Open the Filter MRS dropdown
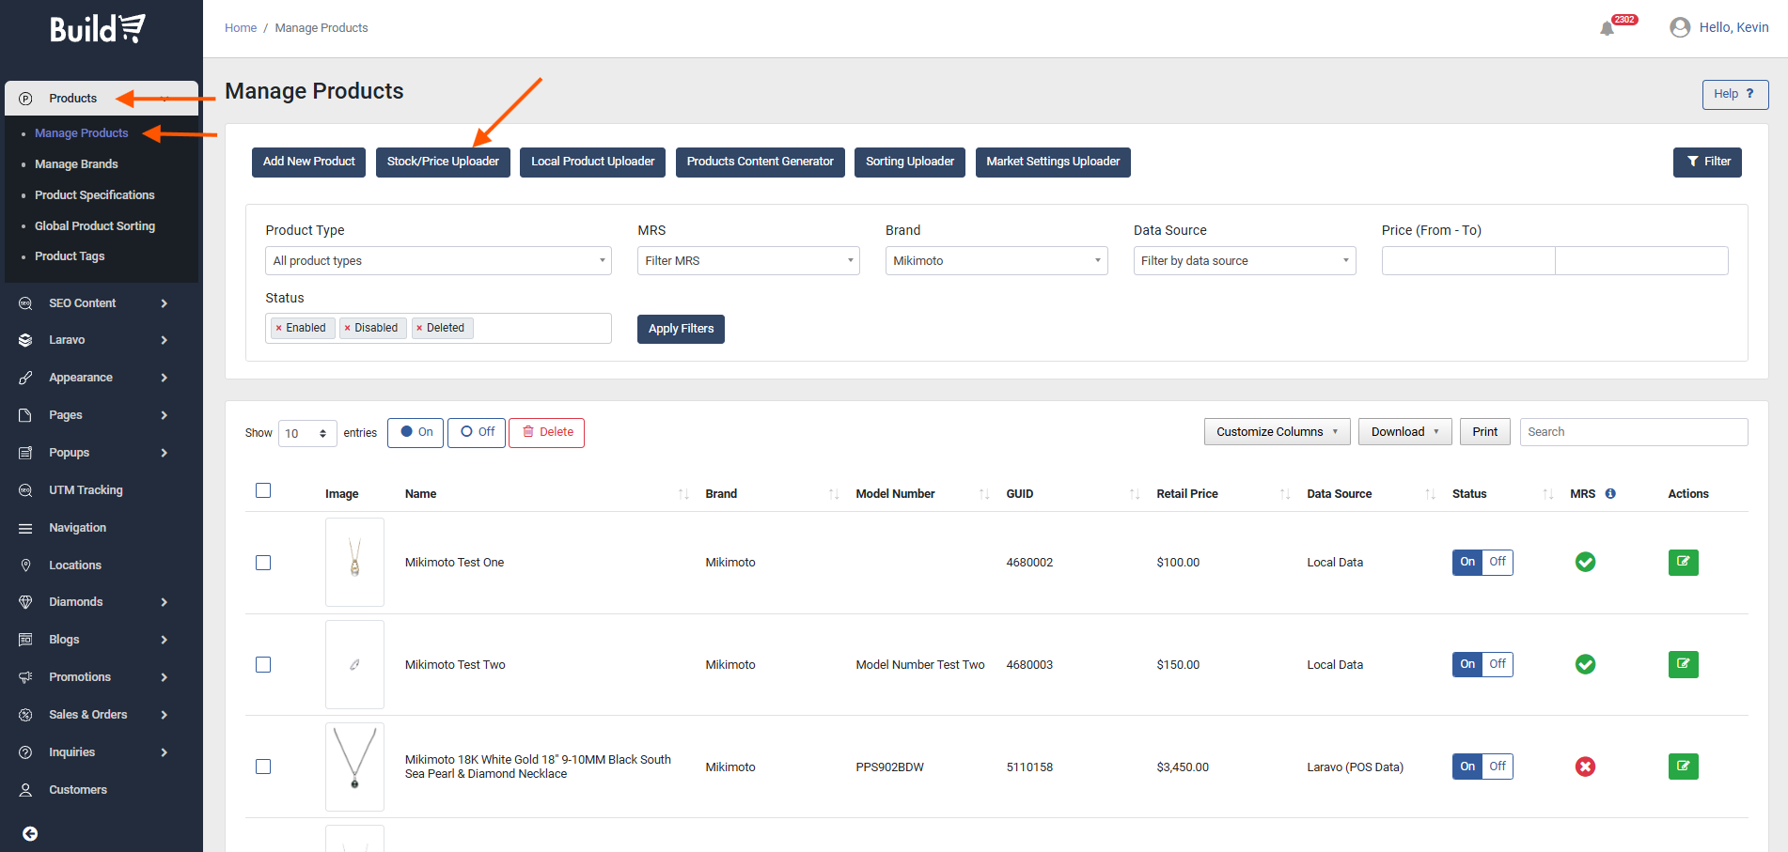This screenshot has width=1788, height=852. click(x=748, y=261)
